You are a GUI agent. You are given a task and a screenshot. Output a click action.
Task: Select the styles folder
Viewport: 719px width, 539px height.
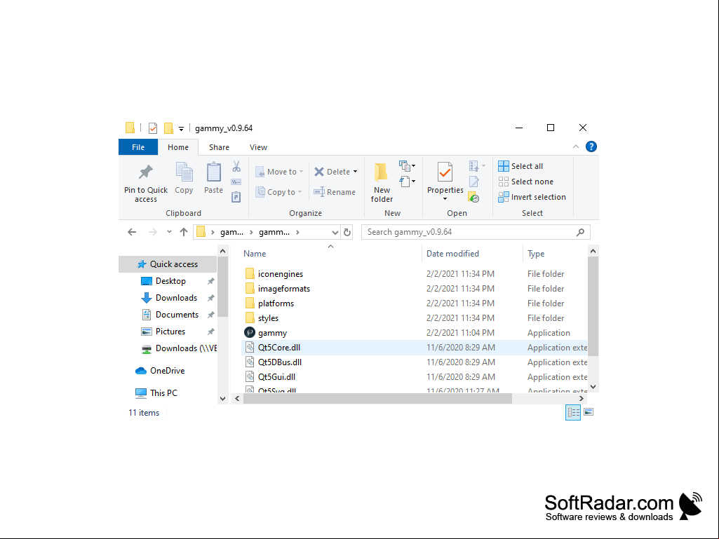[268, 318]
